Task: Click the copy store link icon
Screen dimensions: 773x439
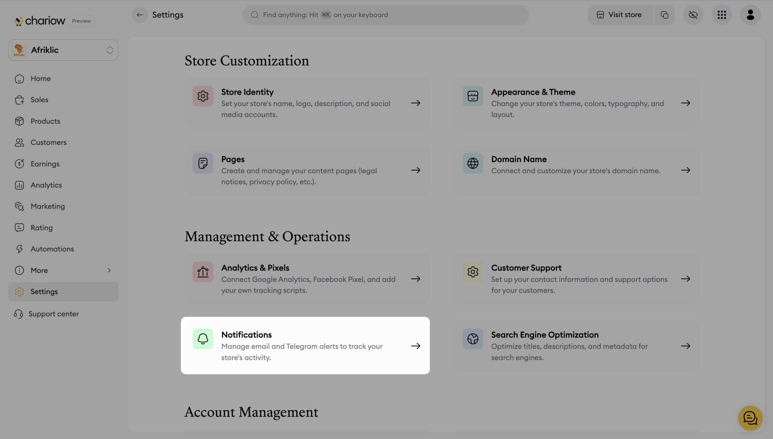Action: click(664, 15)
